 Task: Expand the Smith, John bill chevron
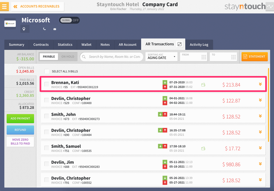(x=260, y=116)
